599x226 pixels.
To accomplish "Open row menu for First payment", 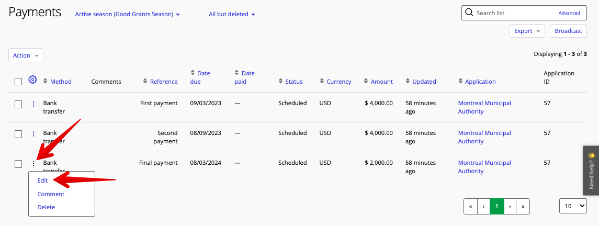I will point(33,104).
